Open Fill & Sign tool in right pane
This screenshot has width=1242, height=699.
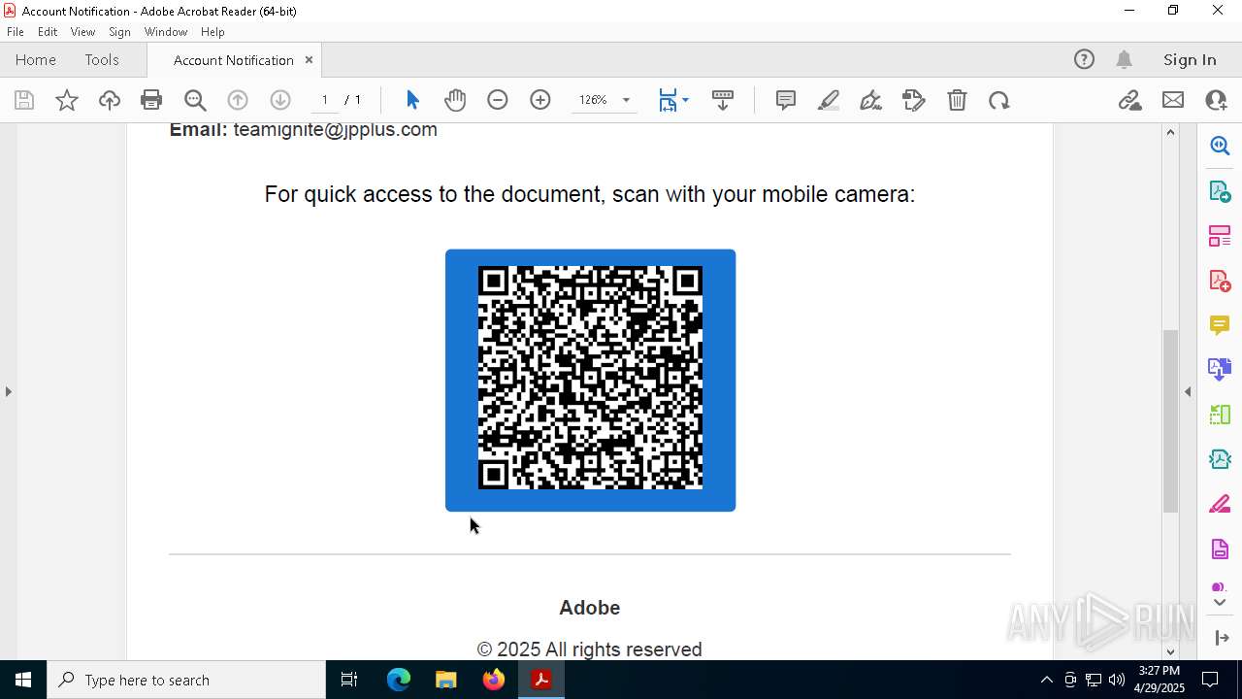(1220, 505)
